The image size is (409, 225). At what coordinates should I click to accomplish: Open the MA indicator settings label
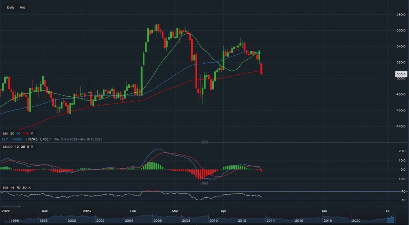pyautogui.click(x=5, y=134)
